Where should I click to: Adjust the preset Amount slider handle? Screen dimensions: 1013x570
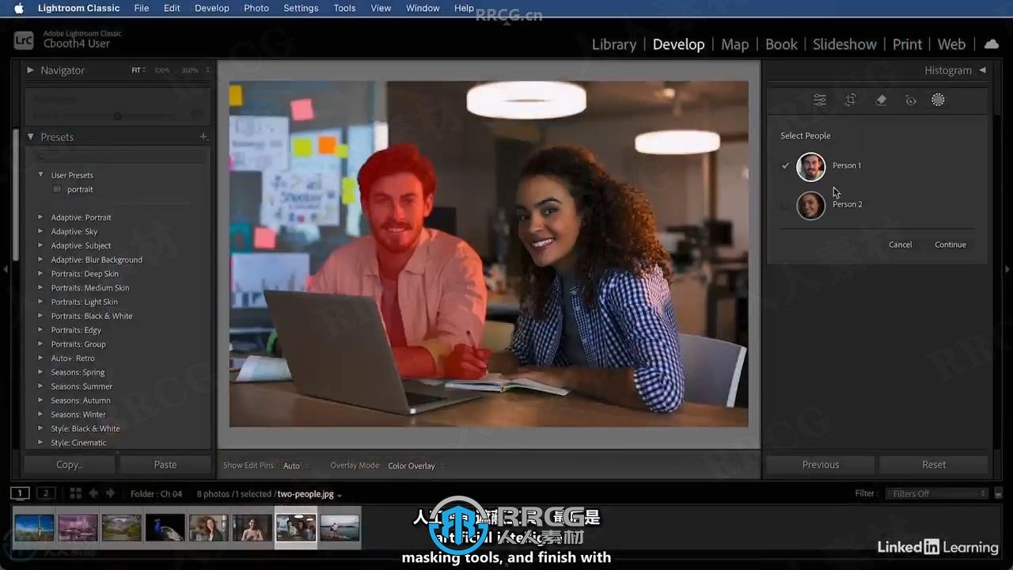[117, 116]
